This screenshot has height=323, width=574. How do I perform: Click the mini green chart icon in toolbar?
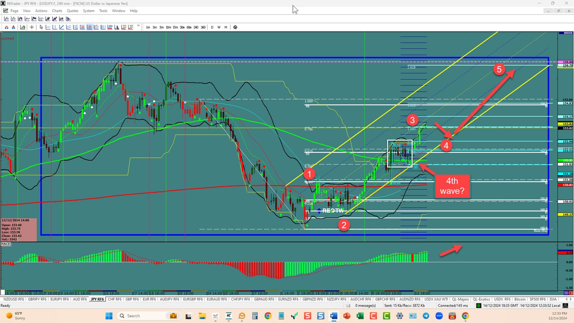pos(23,27)
